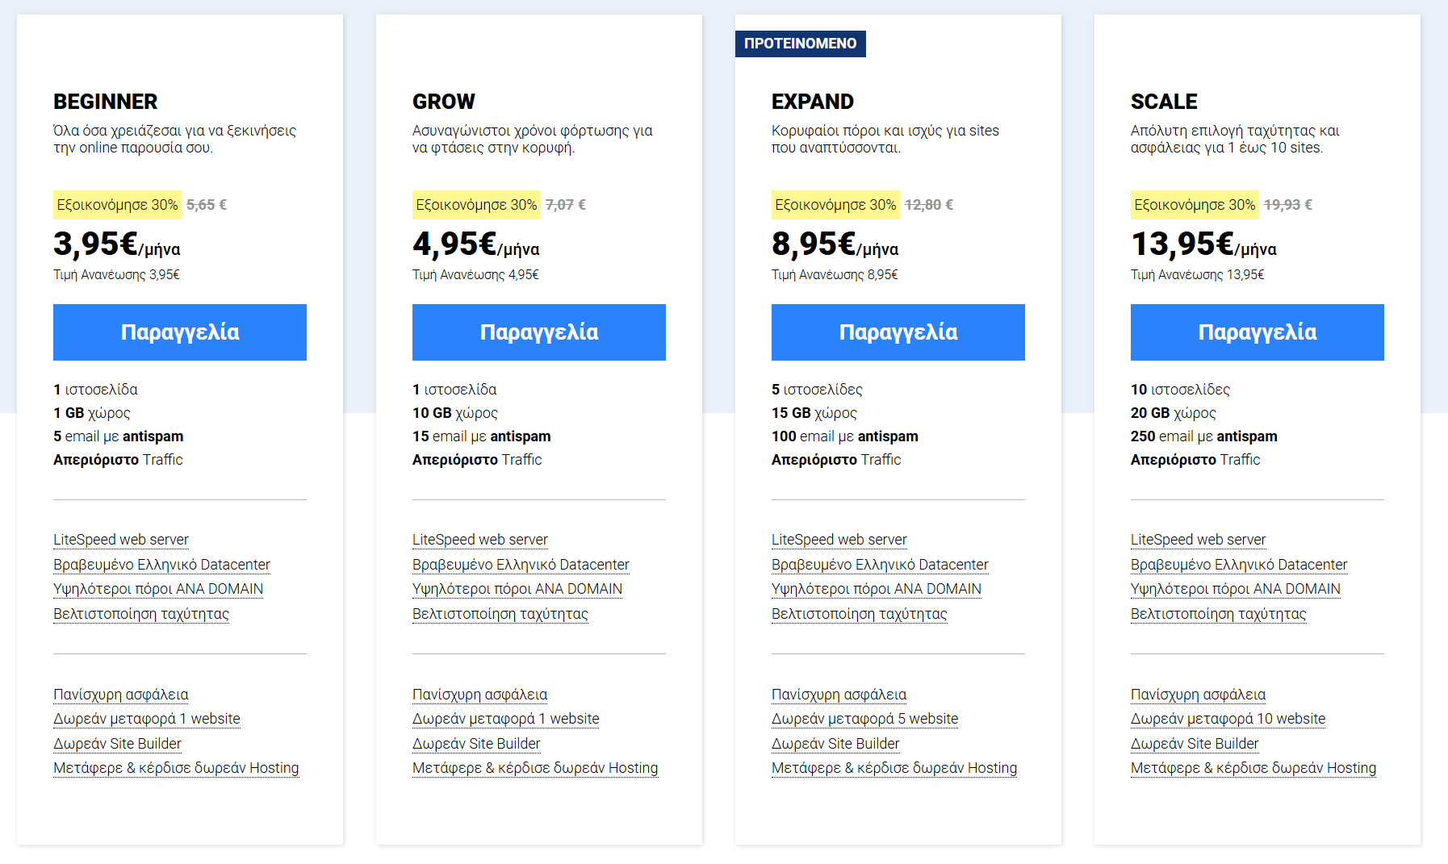Order the BEGINNER plan with Παραγγελία button
This screenshot has height=864, width=1448.
point(180,332)
